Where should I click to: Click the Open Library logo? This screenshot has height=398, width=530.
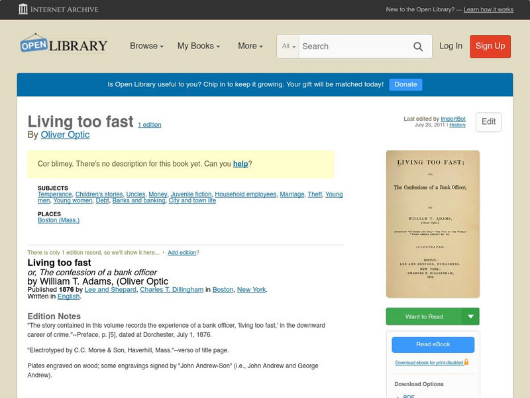click(63, 44)
